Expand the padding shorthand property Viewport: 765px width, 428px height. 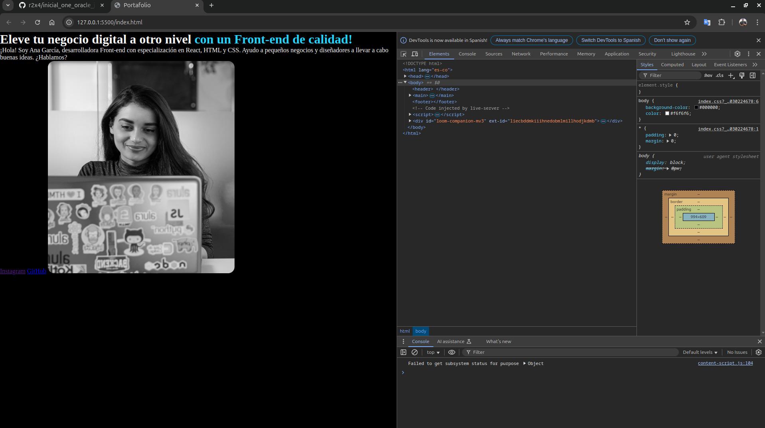(x=670, y=135)
